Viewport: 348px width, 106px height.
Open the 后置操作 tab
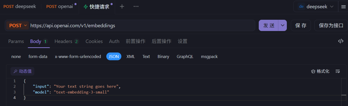coord(161,41)
